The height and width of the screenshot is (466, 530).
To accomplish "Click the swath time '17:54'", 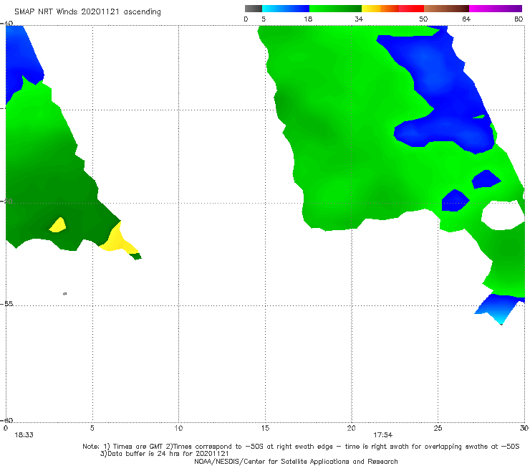I will coord(383,435).
